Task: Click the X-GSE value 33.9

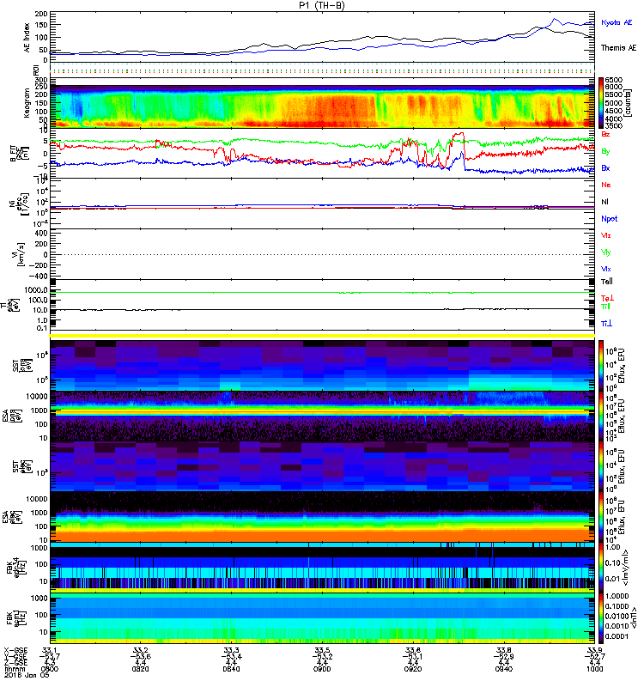Action: click(594, 650)
